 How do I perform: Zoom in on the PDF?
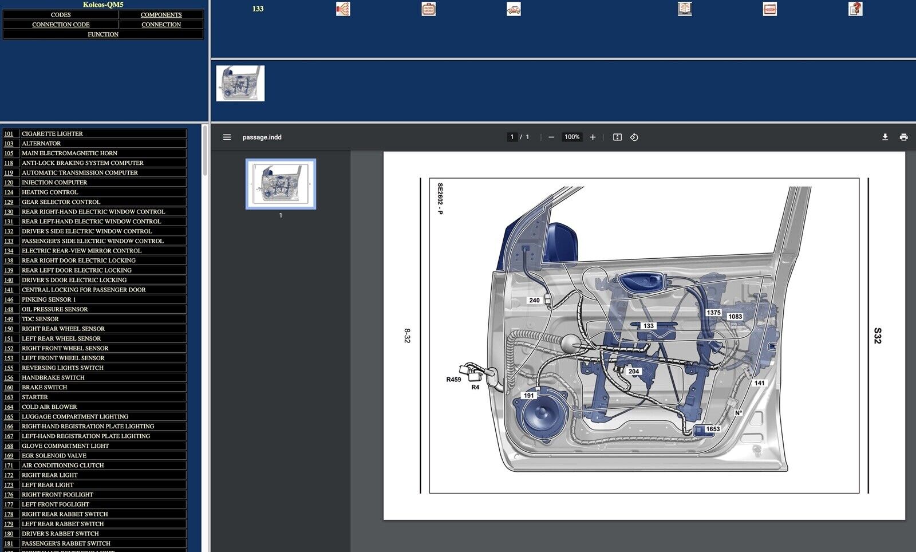593,137
